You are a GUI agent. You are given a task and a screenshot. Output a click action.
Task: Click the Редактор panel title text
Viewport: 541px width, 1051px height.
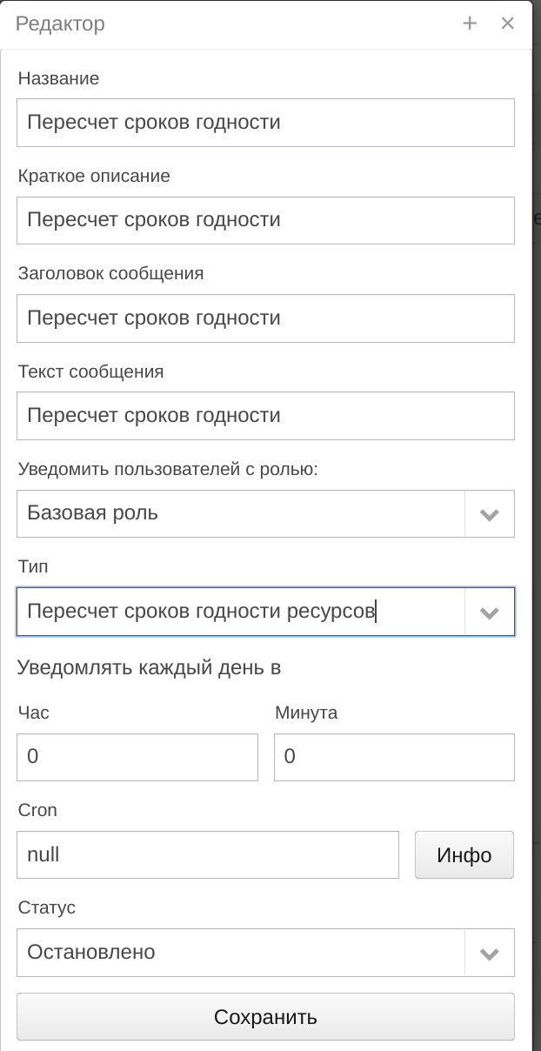coord(60,23)
